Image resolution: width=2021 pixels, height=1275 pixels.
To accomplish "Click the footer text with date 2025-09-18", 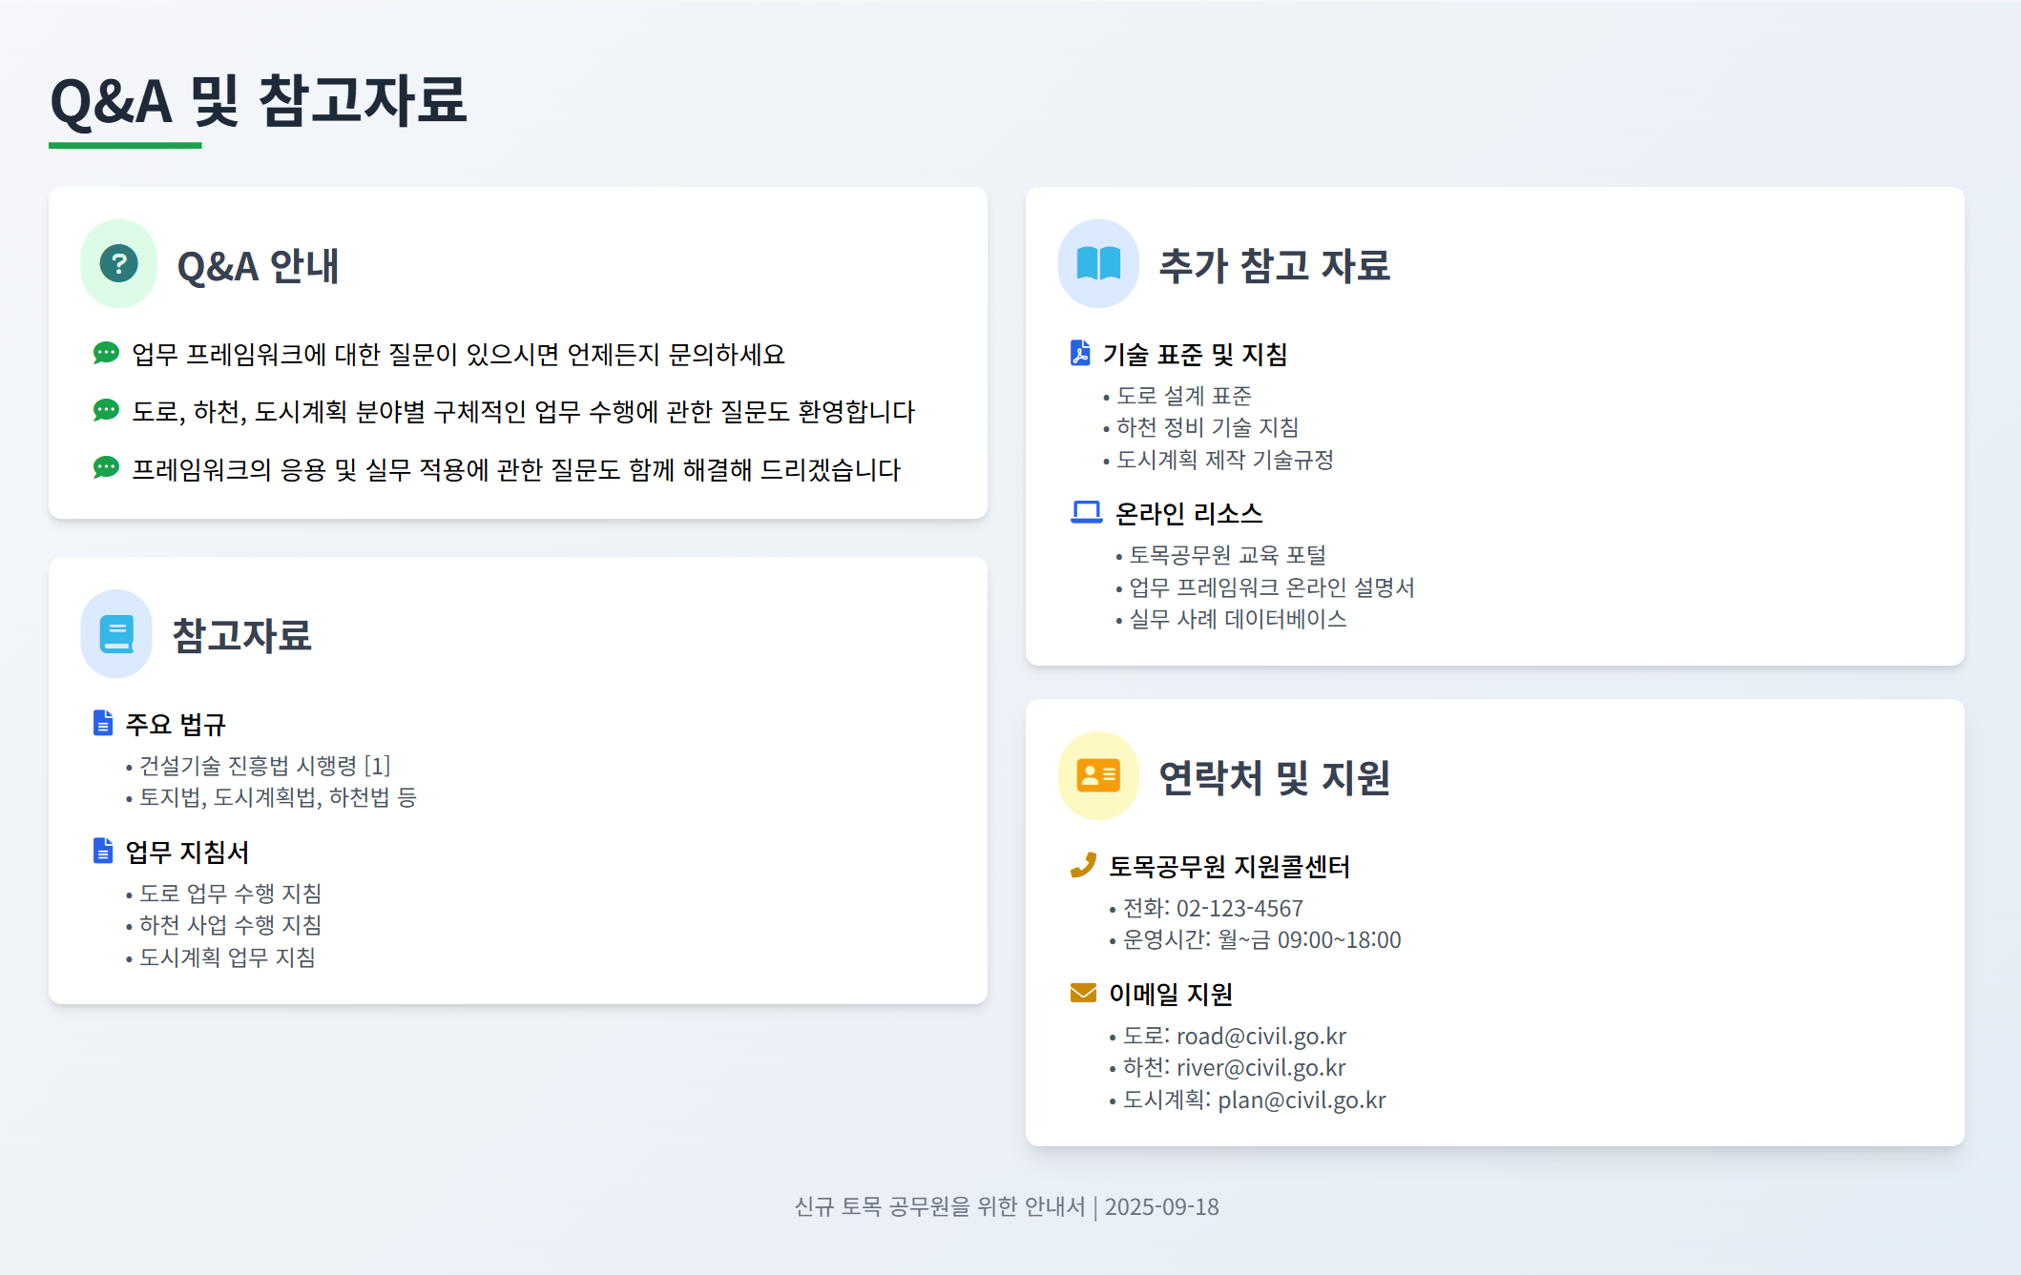I will tap(1007, 1206).
